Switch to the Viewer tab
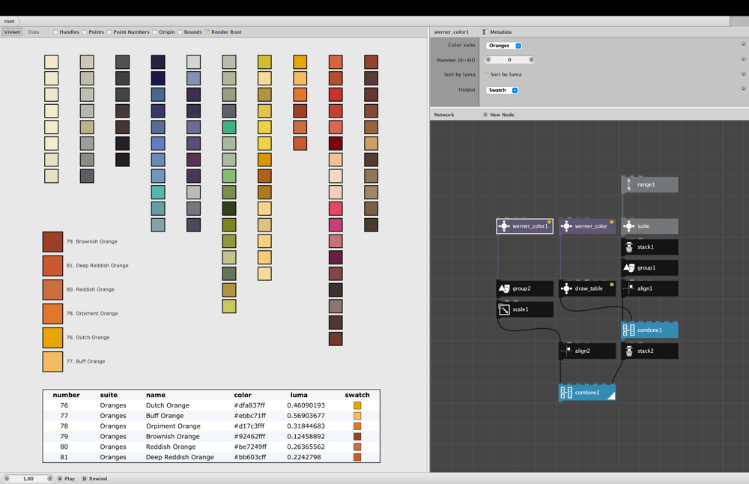The width and height of the screenshot is (749, 484). pyautogui.click(x=13, y=32)
